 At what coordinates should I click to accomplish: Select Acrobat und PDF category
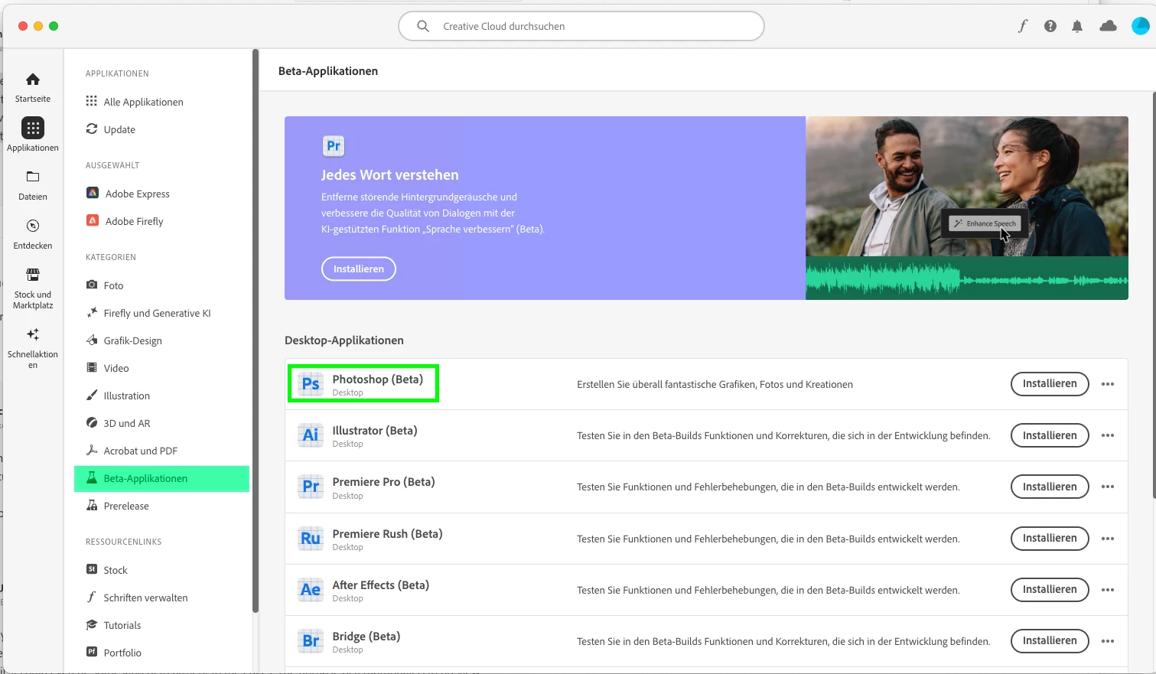pos(161,451)
